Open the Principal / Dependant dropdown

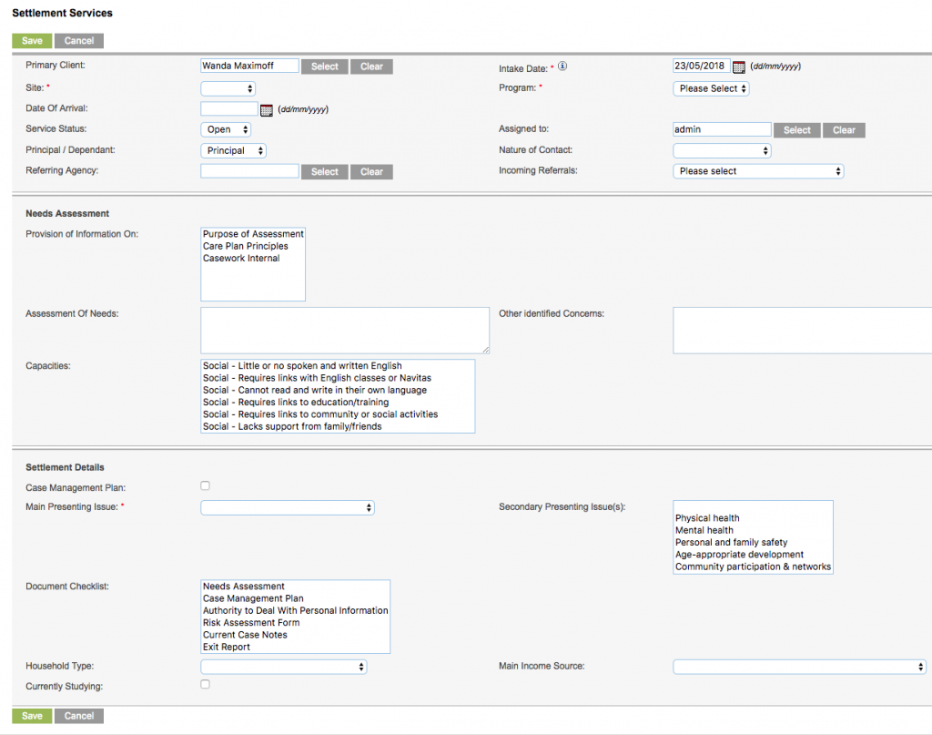(x=233, y=150)
